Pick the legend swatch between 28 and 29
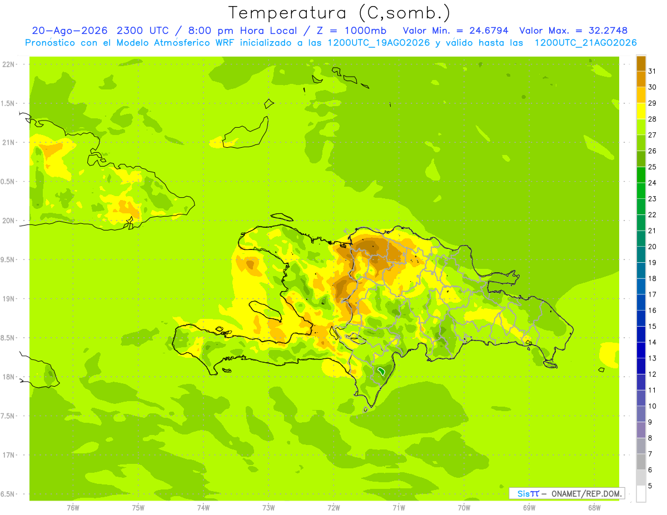Image resolution: width=667 pixels, height=515 pixels. [641, 111]
